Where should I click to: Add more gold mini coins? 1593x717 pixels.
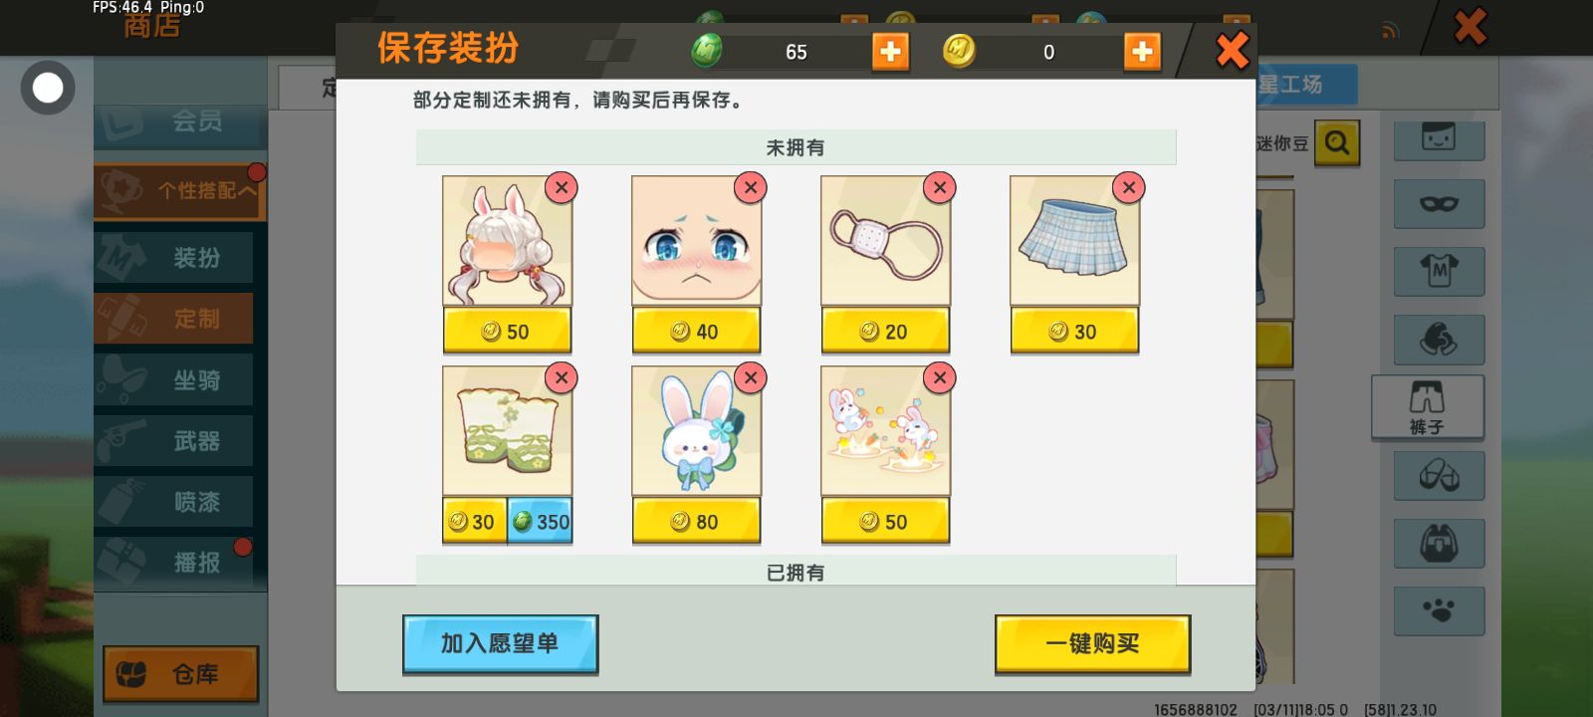[x=1142, y=52]
